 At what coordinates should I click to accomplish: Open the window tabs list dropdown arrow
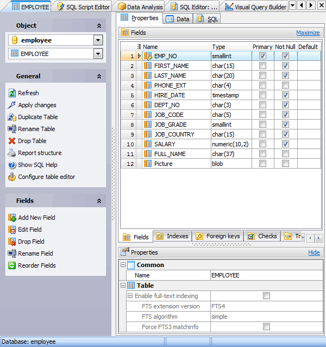pos(292,5)
